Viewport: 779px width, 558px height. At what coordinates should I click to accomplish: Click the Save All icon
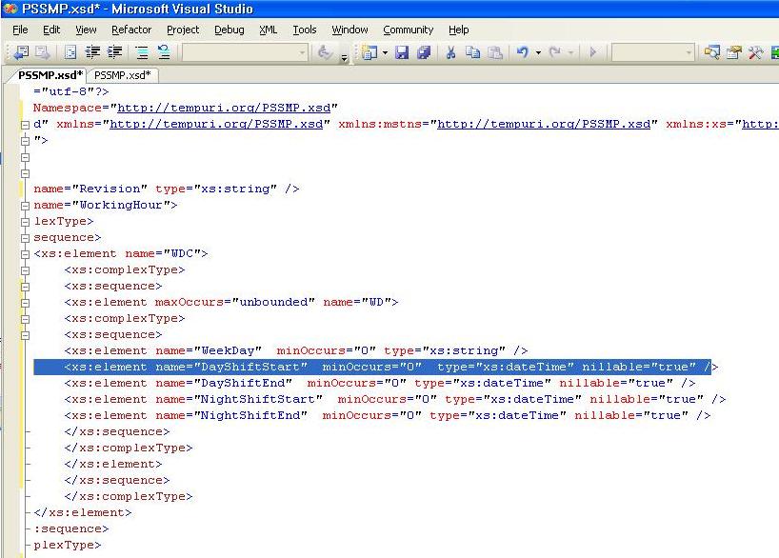(424, 51)
